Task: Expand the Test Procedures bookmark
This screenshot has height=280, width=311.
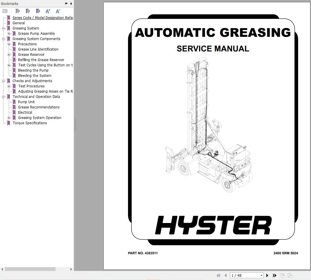Action: 9,86
